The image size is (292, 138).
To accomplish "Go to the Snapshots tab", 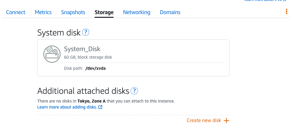I will tap(73, 12).
